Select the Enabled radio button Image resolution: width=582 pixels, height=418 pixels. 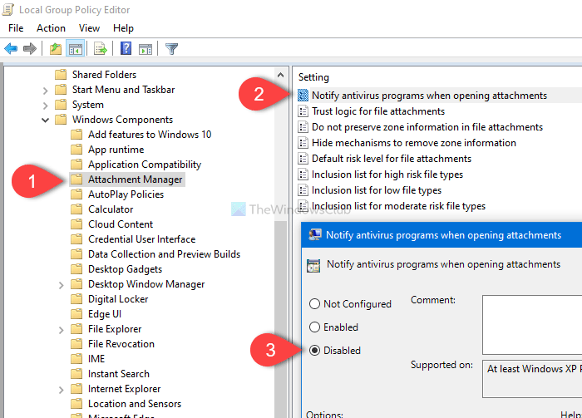314,327
